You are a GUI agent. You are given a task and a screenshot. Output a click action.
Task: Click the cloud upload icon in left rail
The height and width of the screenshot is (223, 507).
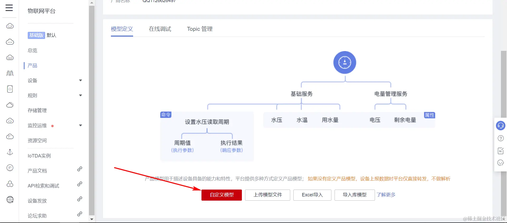coord(10,121)
